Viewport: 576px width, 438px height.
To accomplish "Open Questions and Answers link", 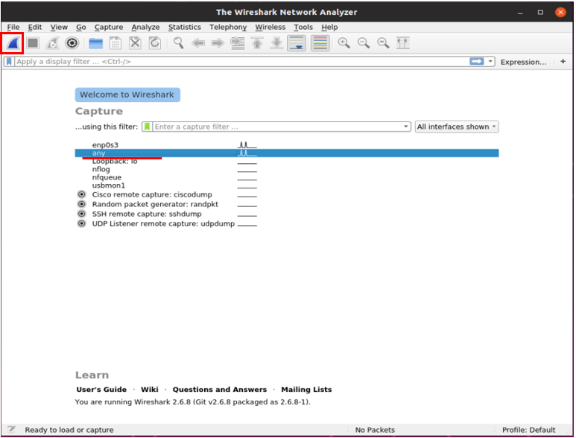I will point(220,389).
